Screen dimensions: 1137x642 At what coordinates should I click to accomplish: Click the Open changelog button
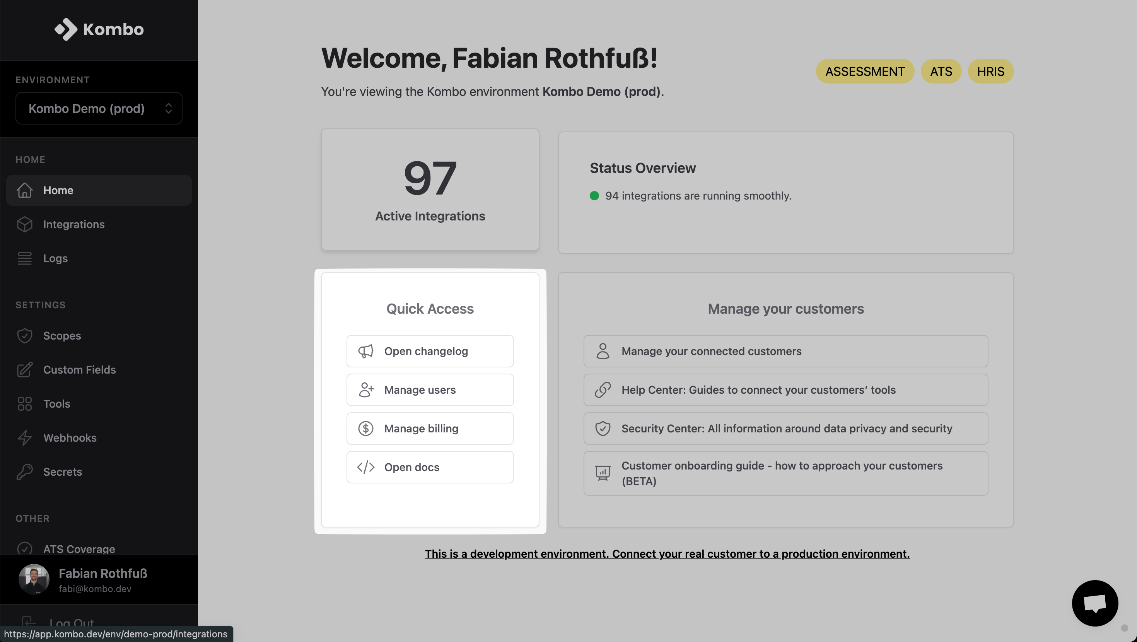[x=430, y=351]
